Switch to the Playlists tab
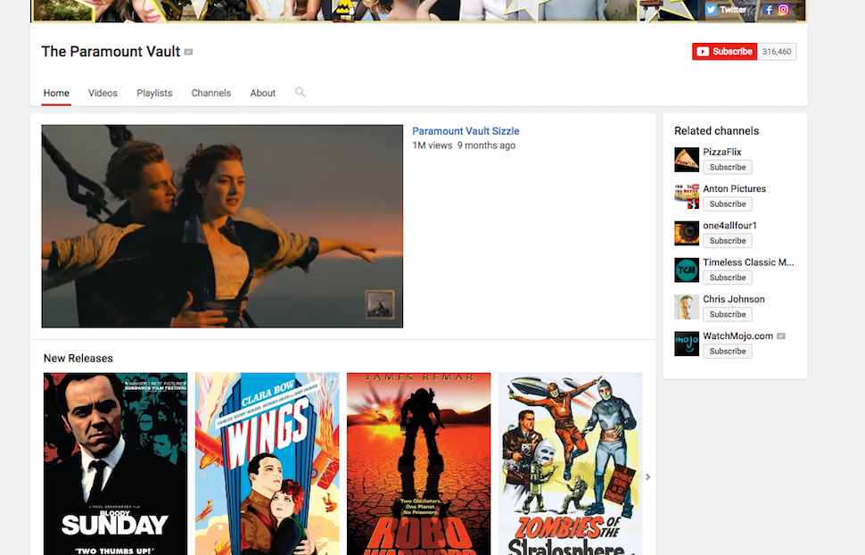 [154, 94]
